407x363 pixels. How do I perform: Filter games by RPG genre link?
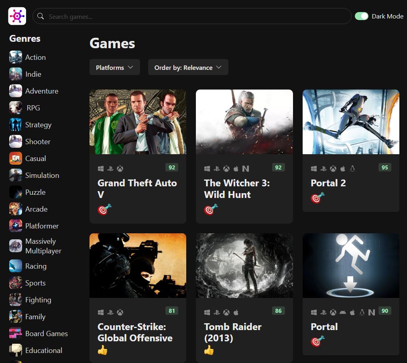[x=33, y=108]
